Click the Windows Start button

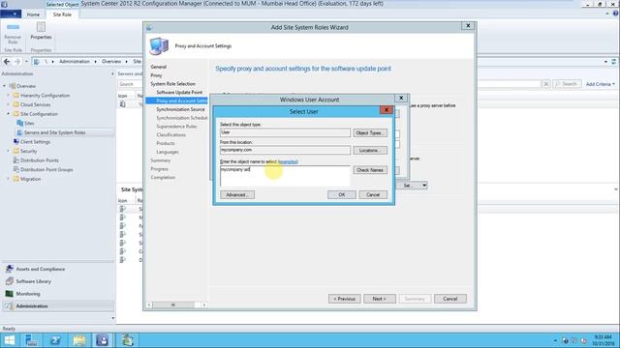pyautogui.click(x=10, y=340)
